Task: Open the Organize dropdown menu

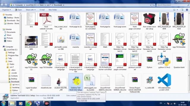Action: (7, 10)
